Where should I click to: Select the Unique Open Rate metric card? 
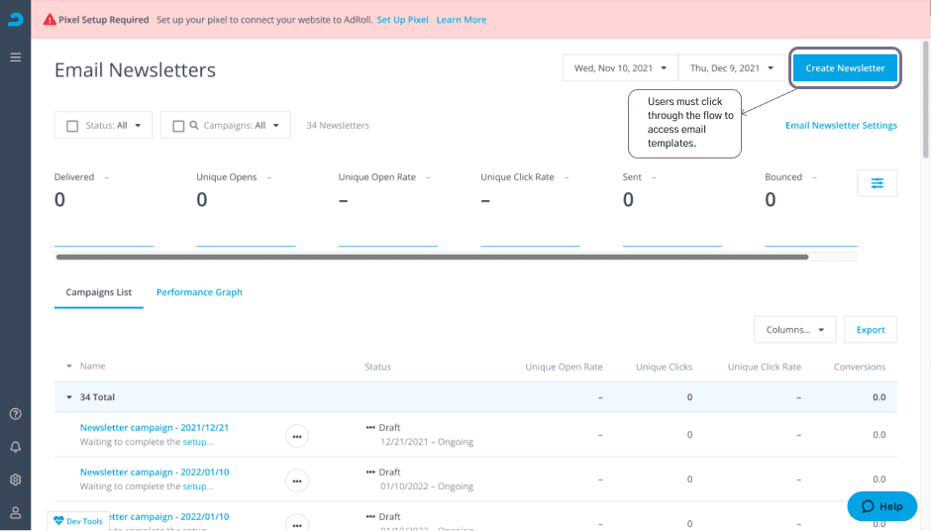pyautogui.click(x=387, y=208)
